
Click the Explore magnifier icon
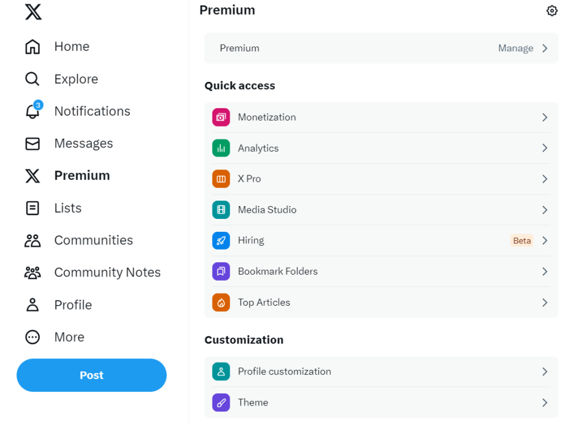click(x=32, y=79)
